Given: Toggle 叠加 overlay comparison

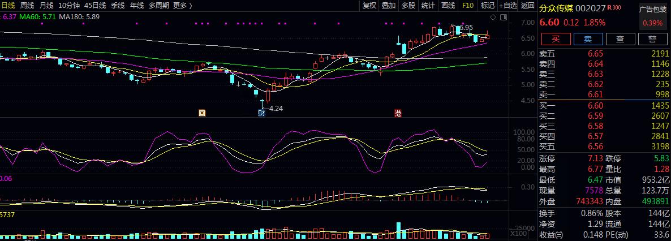Looking at the screenshot, I should 389,6.
